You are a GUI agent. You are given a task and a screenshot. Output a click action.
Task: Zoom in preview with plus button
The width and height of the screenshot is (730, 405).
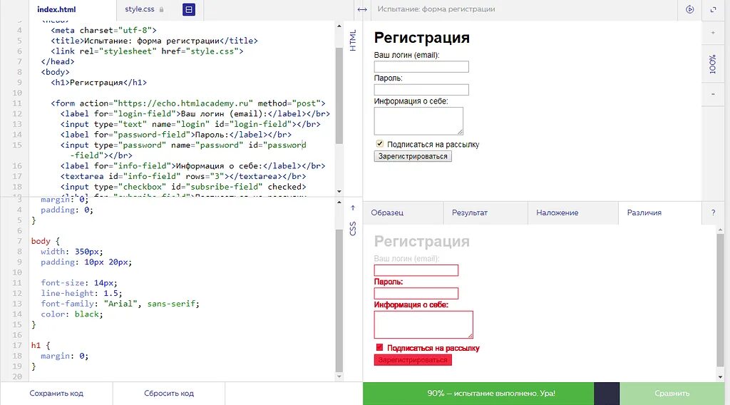[713, 33]
